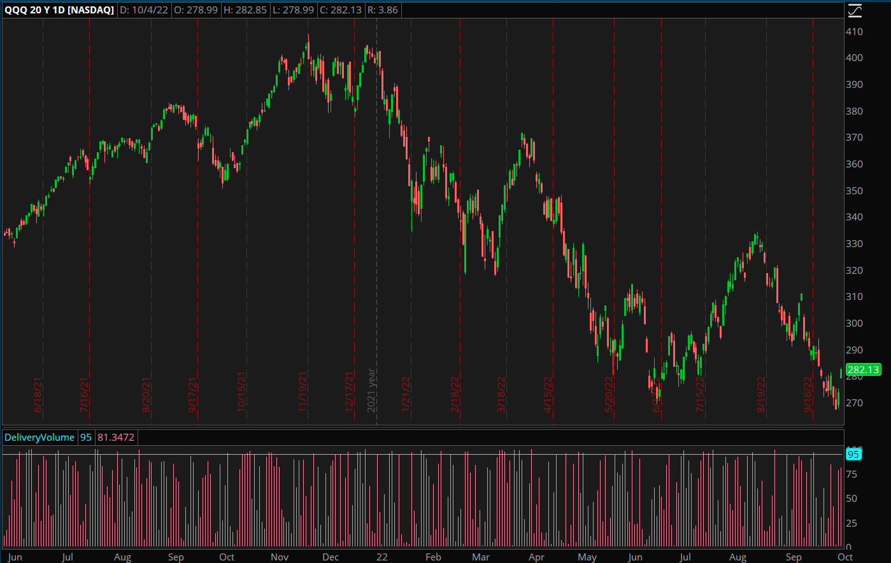
Task: Click the Nov label on time axis
Action: click(280, 557)
